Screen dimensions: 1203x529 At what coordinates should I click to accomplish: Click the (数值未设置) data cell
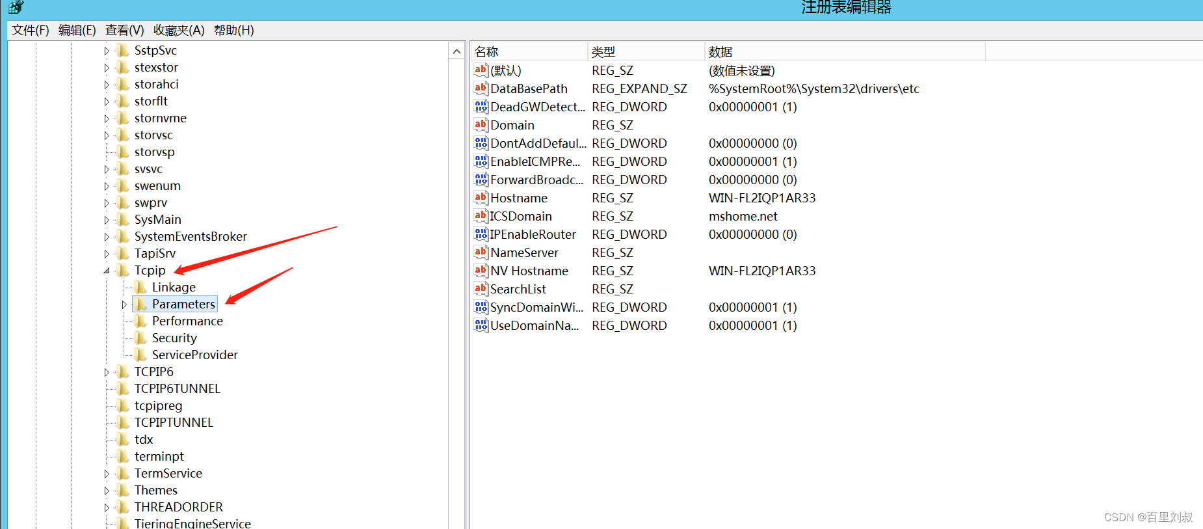[x=742, y=70]
